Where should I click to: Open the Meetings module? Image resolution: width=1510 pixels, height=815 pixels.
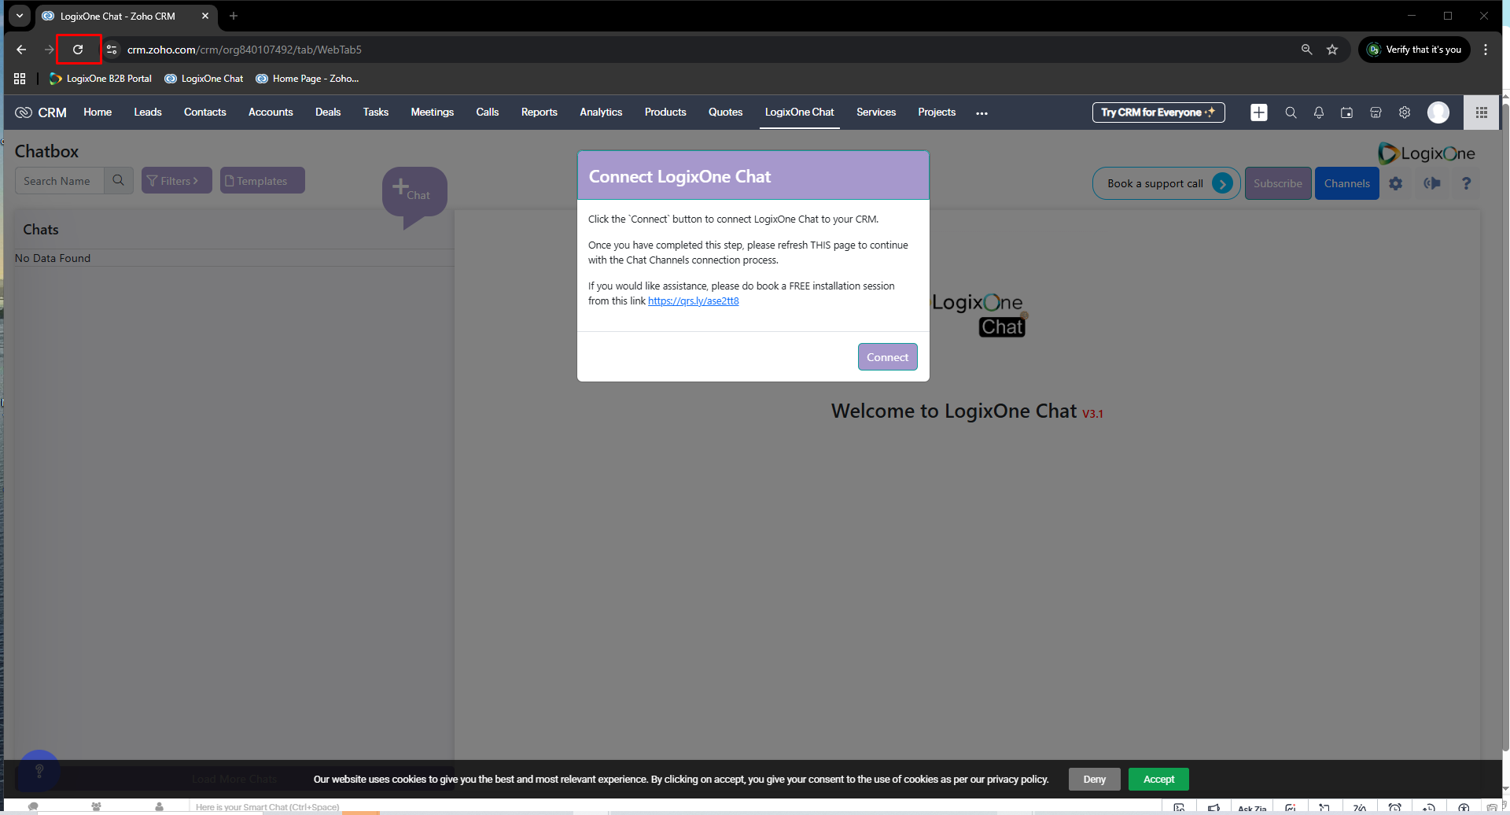(433, 112)
